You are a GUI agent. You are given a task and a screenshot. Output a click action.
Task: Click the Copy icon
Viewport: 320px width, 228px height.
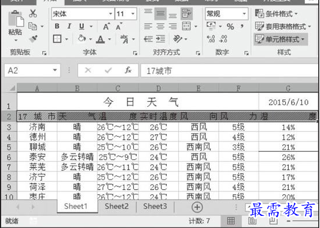coord(32,26)
